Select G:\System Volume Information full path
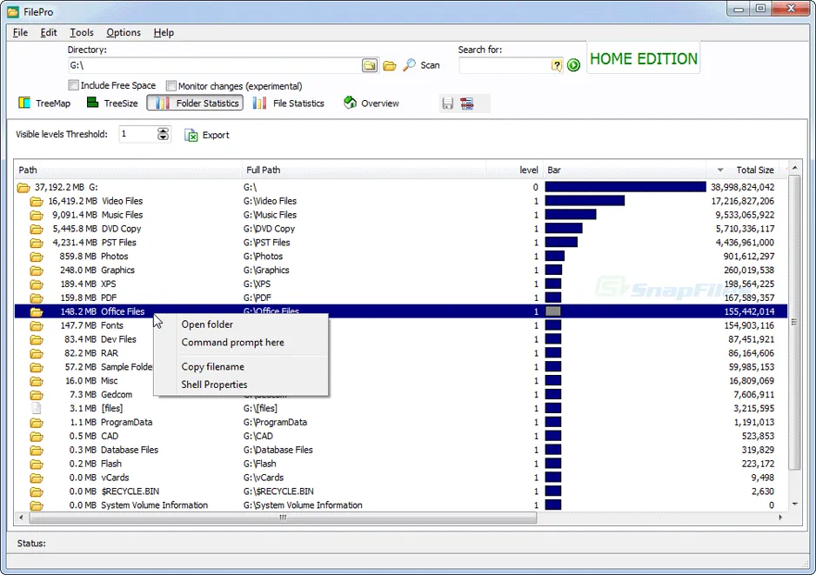Viewport: 816px width, 575px height. click(303, 505)
